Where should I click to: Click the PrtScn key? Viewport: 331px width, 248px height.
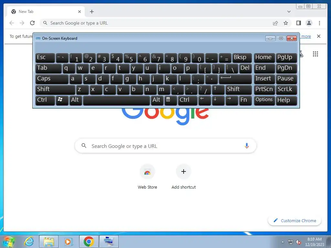pyautogui.click(x=264, y=90)
